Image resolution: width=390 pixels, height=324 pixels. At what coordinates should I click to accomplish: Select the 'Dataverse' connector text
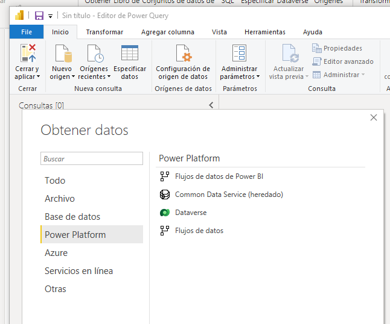(191, 213)
